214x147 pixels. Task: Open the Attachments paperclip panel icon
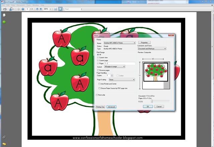(x=4, y=137)
